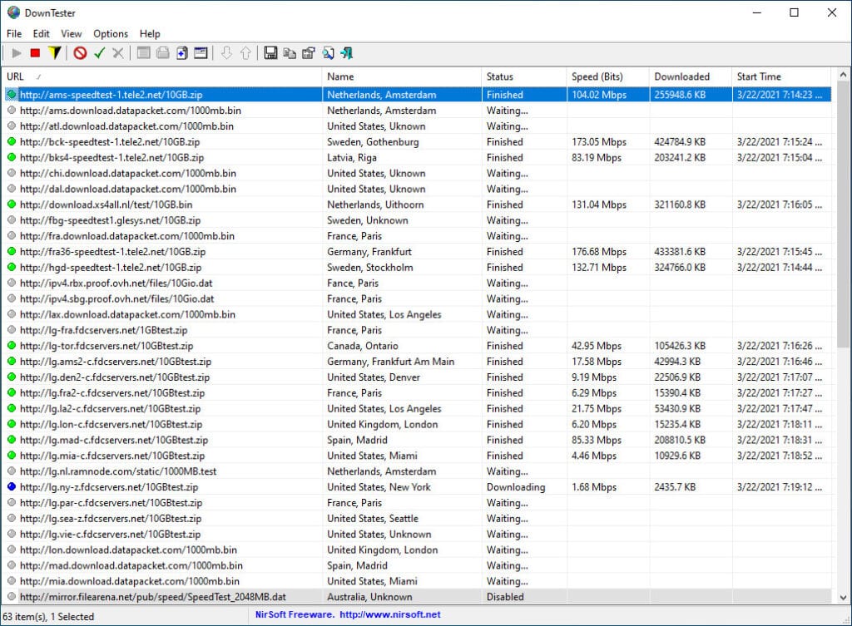Click the Save floppy disk toolbar icon
The width and height of the screenshot is (852, 626).
point(270,53)
